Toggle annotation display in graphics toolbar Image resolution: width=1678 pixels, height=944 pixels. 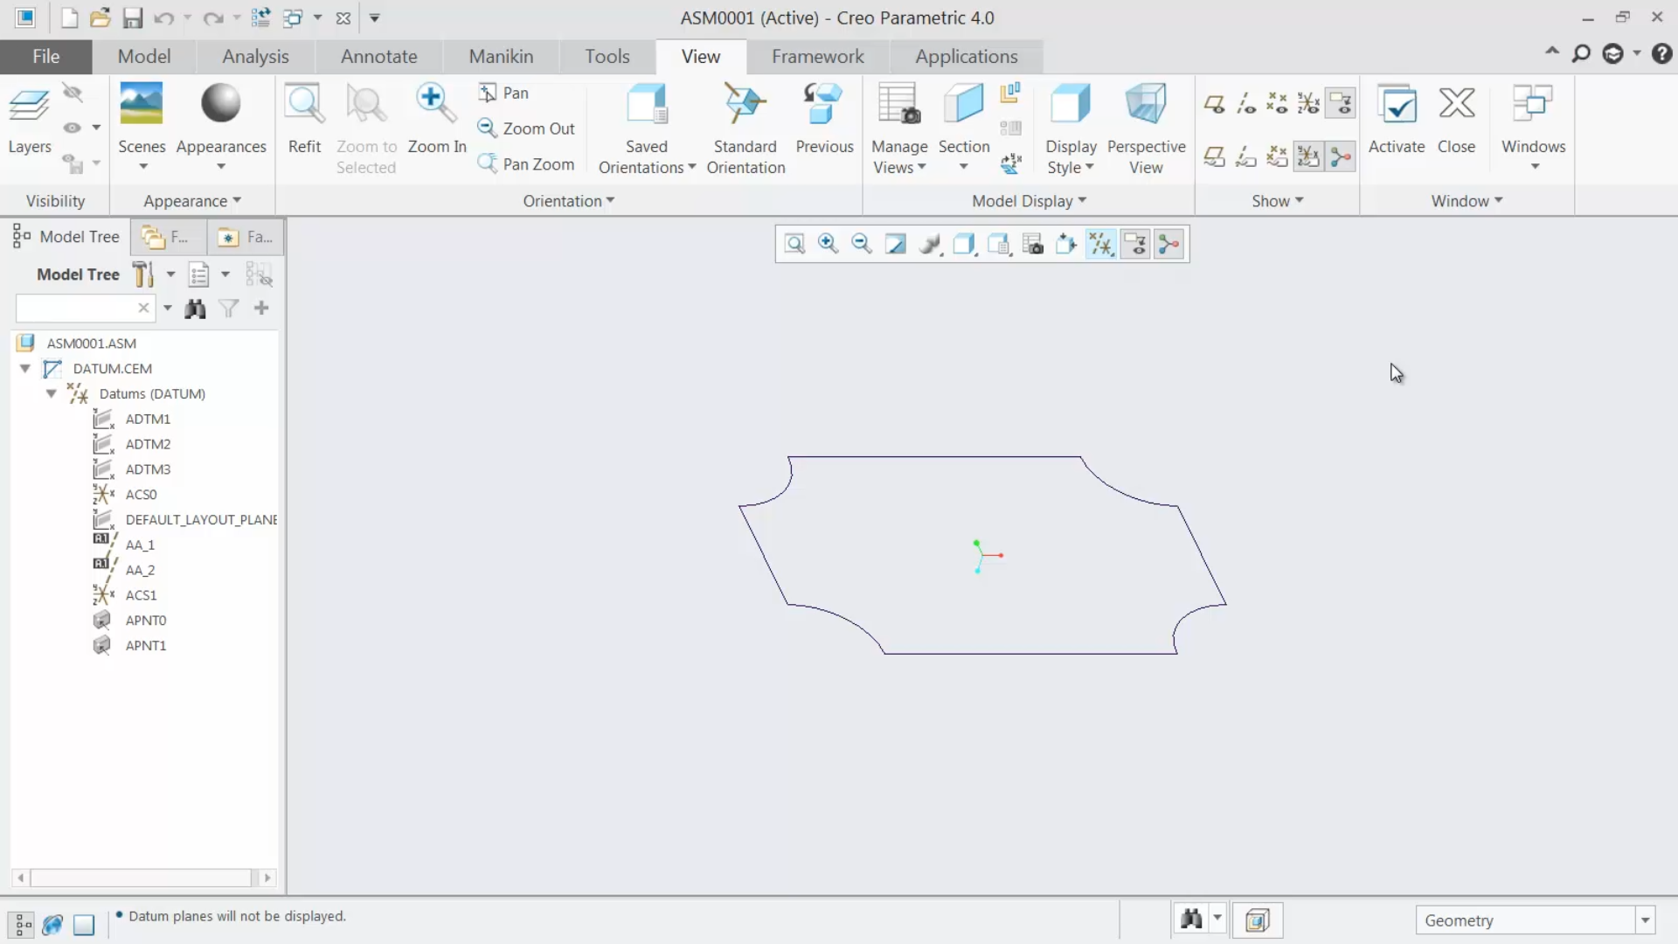tap(1135, 244)
